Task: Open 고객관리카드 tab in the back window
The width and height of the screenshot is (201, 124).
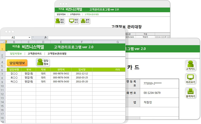Action: pyautogui.click(x=75, y=14)
